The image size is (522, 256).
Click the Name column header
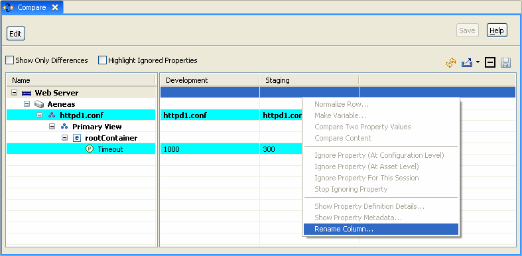coord(80,80)
